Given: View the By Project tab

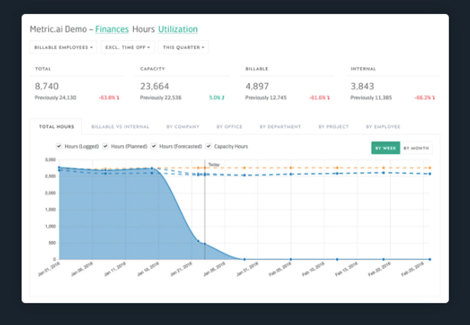Looking at the screenshot, I should (333, 127).
